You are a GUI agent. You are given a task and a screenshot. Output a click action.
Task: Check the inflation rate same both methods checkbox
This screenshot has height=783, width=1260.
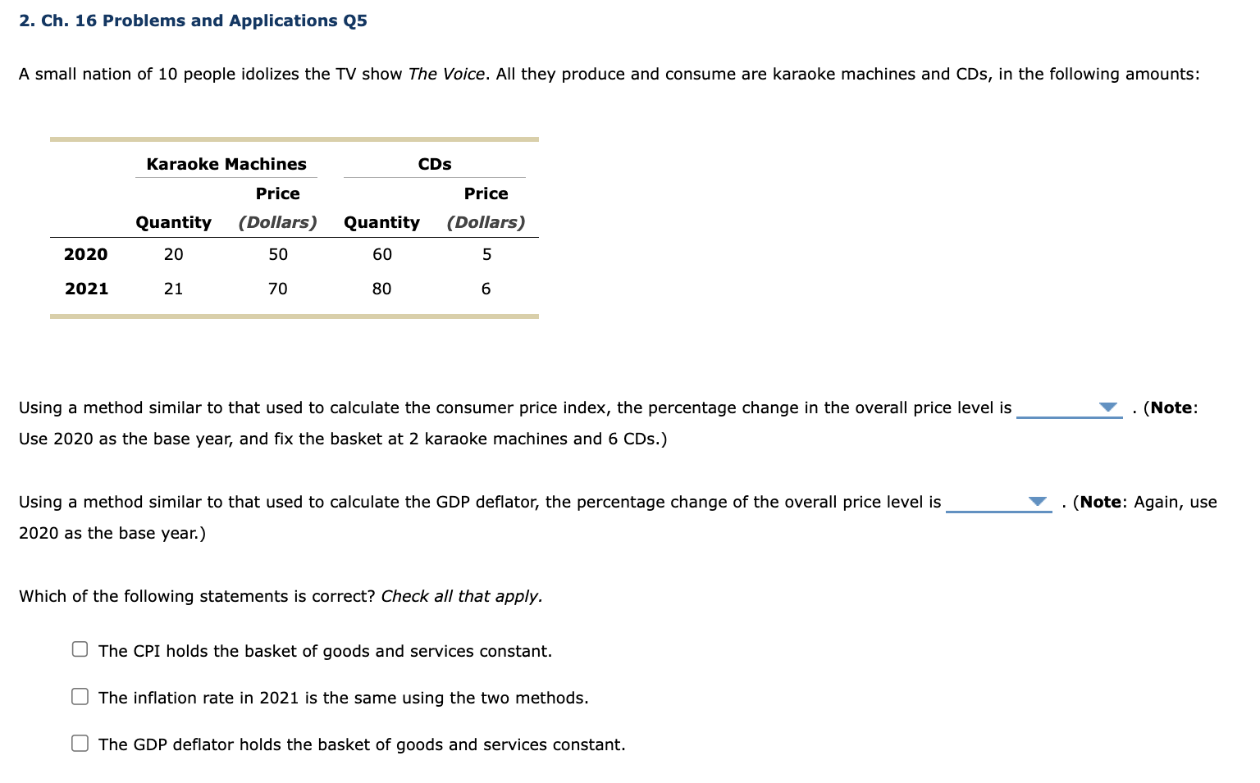(79, 695)
